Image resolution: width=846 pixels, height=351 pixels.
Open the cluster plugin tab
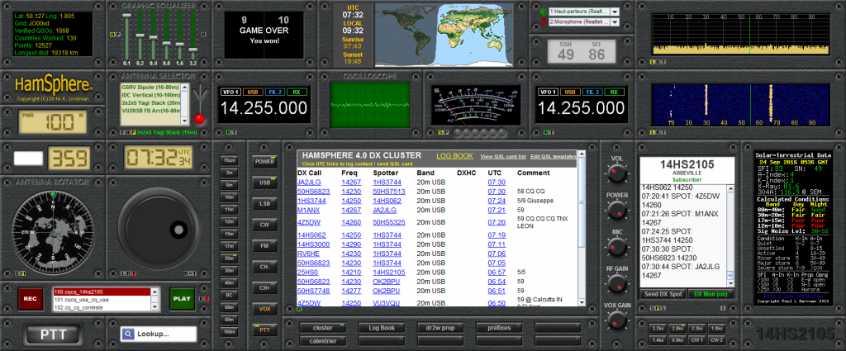[323, 328]
